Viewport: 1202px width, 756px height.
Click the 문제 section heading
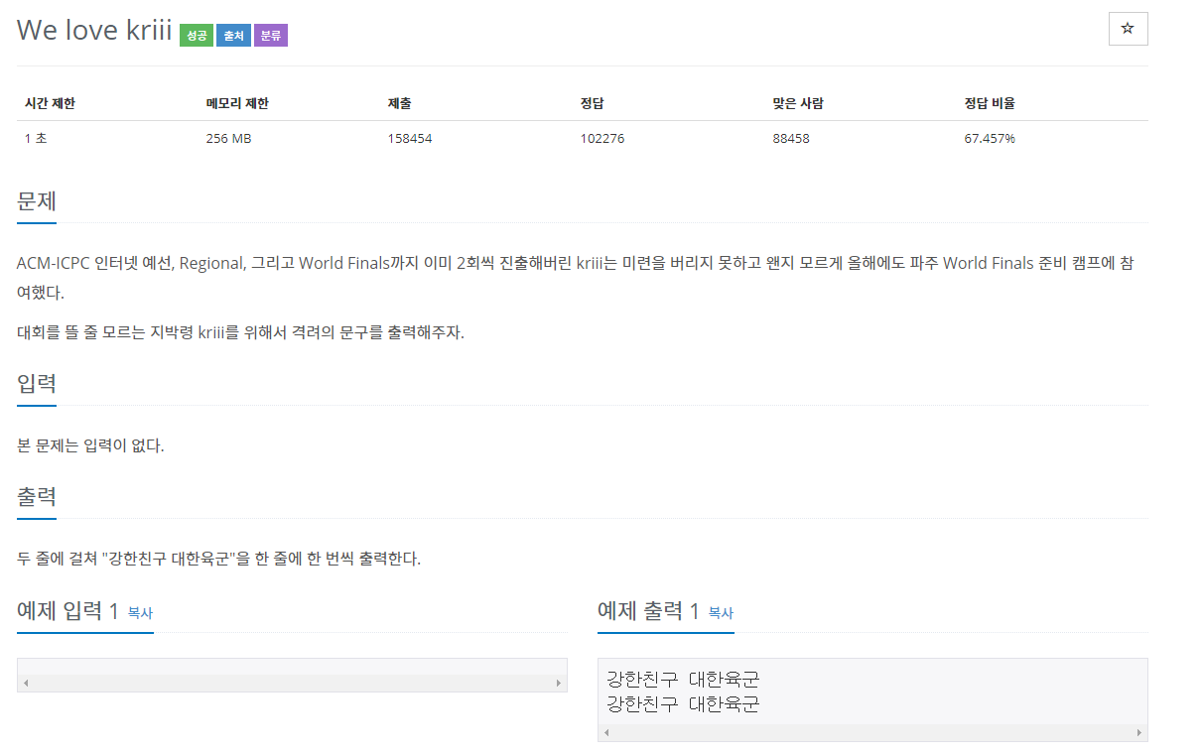coord(37,201)
